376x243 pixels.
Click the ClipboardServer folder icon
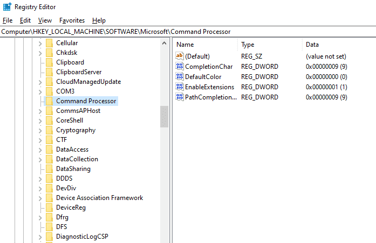point(49,72)
